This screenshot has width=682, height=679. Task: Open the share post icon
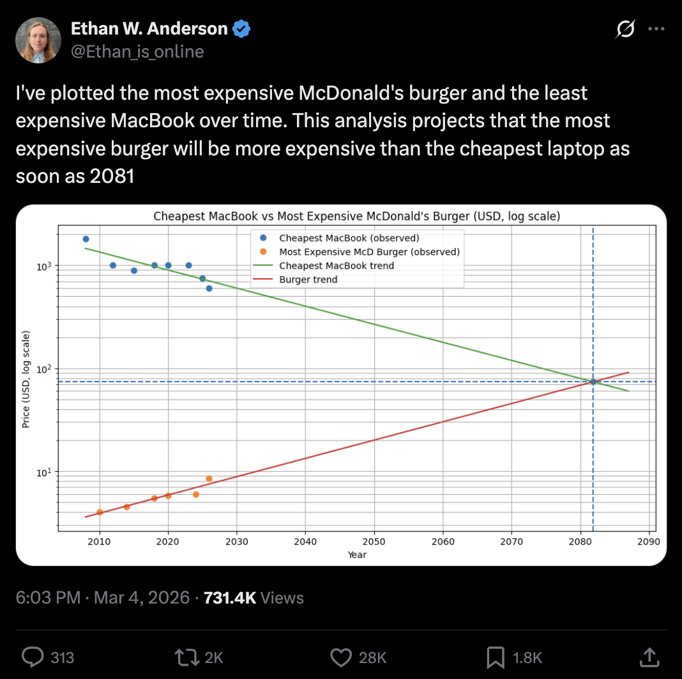pos(649,657)
